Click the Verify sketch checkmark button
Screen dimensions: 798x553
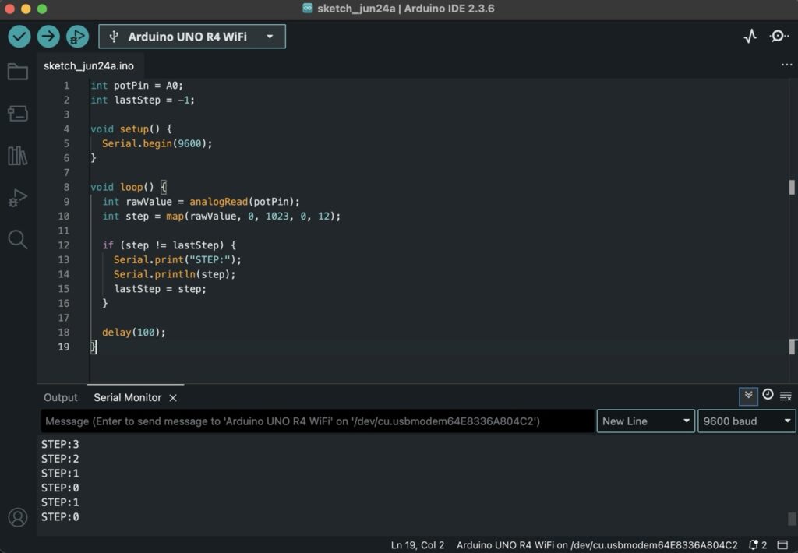pyautogui.click(x=19, y=37)
